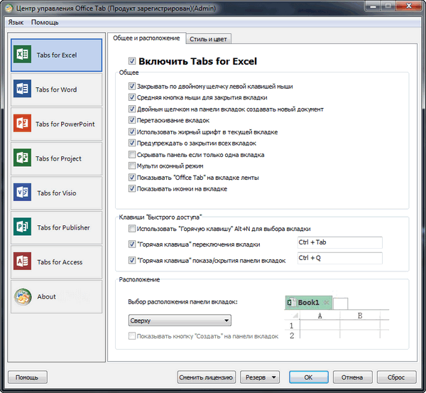Click row 1 header in preview
426x393 pixels.
pyautogui.click(x=292, y=325)
